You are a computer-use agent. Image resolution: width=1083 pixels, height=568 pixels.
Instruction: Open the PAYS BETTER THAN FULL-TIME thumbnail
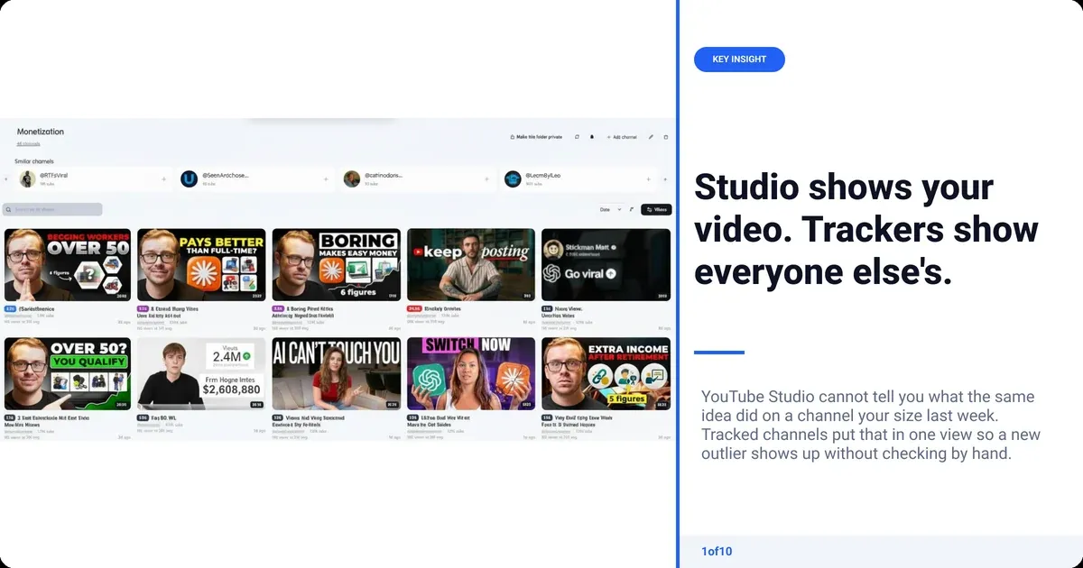pyautogui.click(x=201, y=264)
